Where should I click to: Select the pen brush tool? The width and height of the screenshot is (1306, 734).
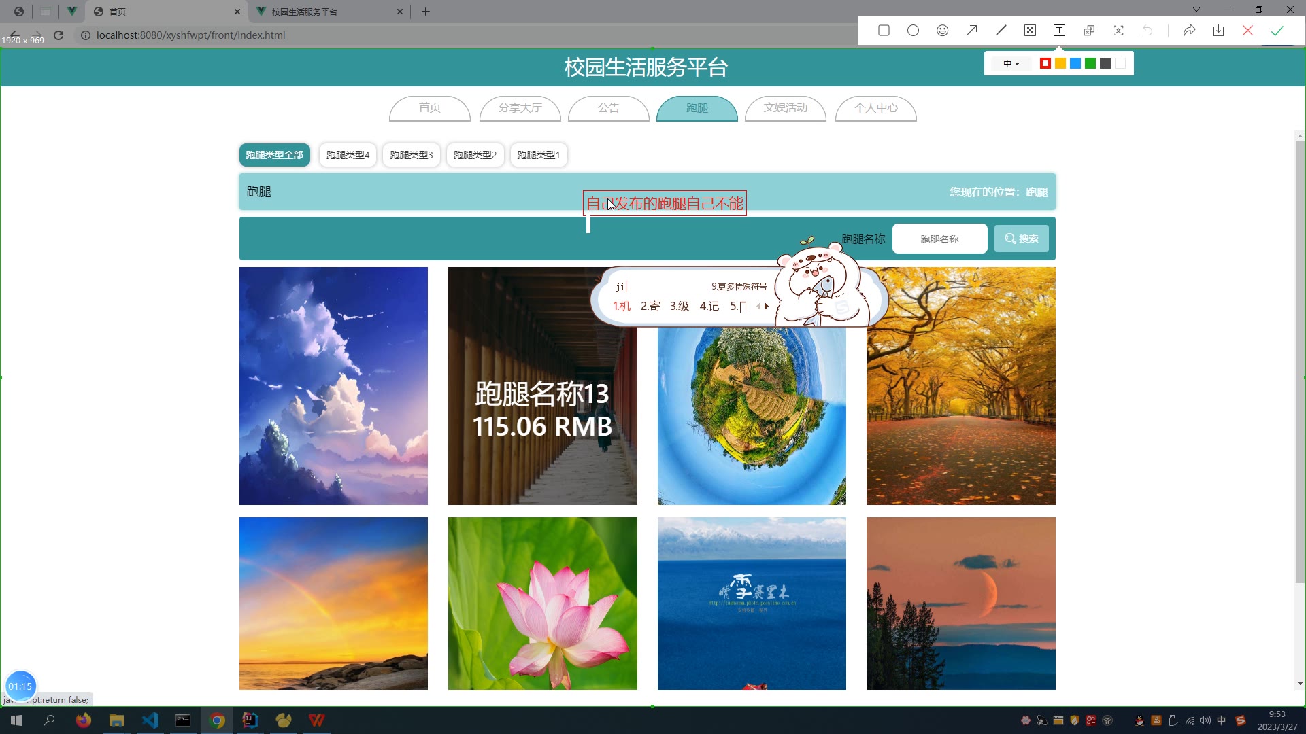point(1001,31)
